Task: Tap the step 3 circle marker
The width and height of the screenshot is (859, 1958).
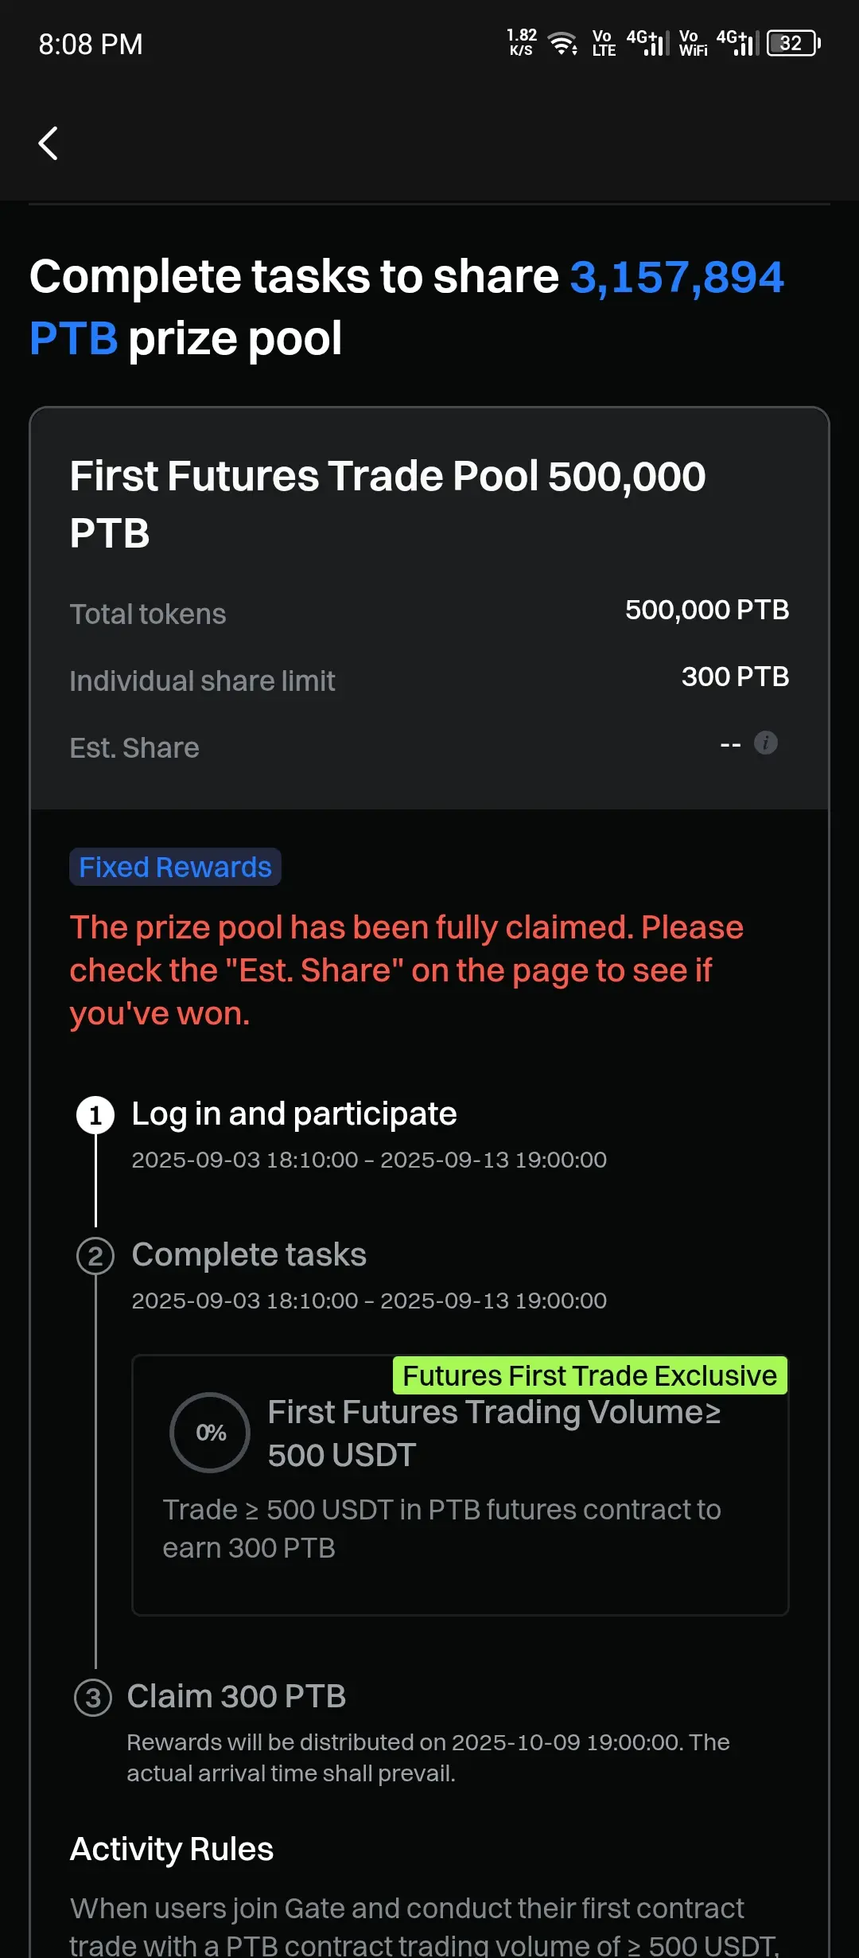Action: click(93, 1698)
